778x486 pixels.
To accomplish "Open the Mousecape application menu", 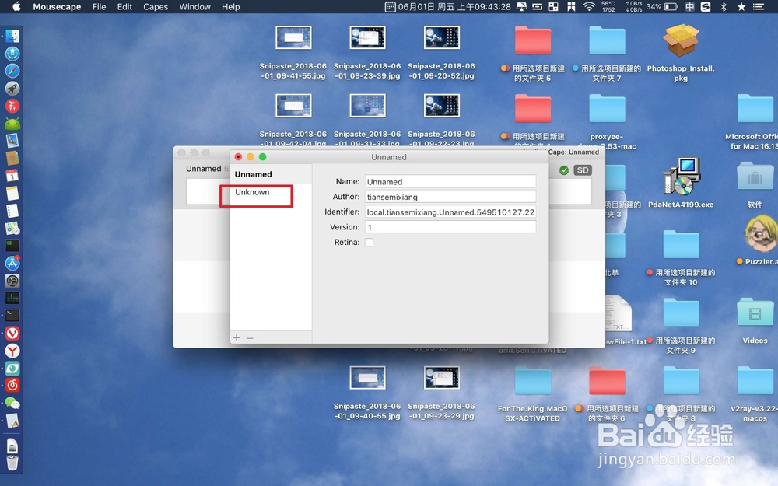I will click(57, 6).
